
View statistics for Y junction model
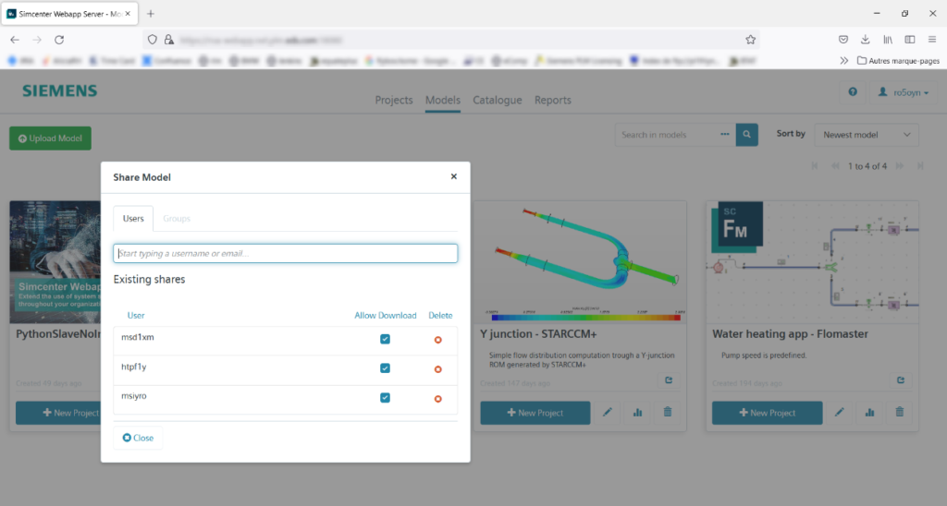pyautogui.click(x=637, y=413)
